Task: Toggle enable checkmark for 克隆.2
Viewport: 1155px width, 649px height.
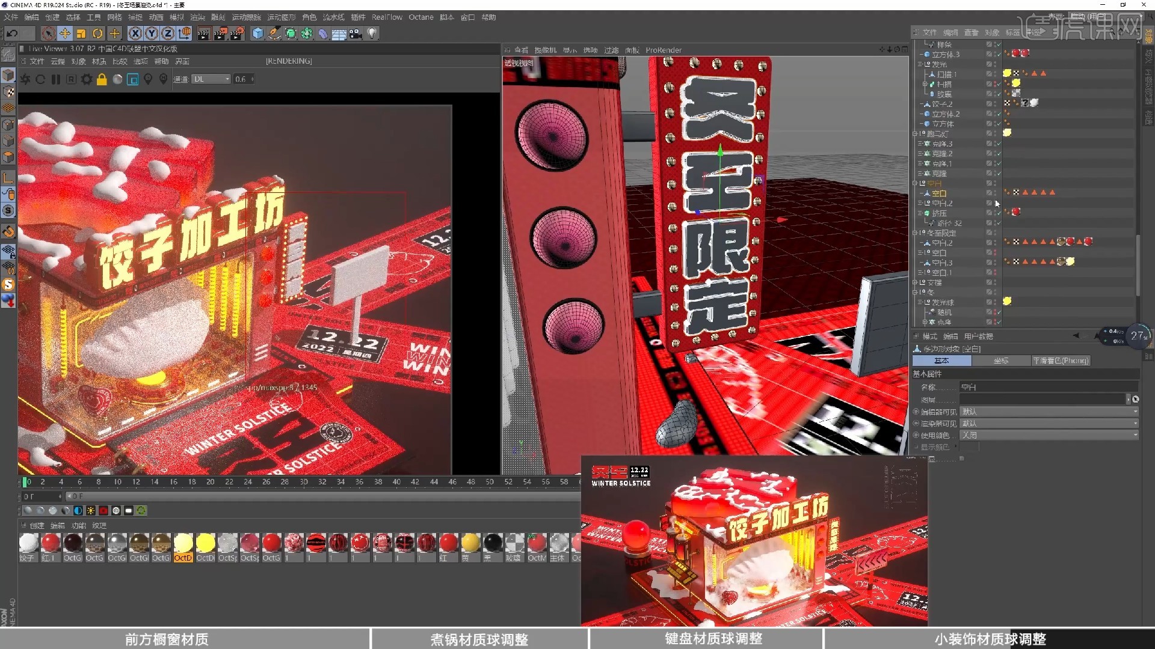Action: (x=998, y=154)
